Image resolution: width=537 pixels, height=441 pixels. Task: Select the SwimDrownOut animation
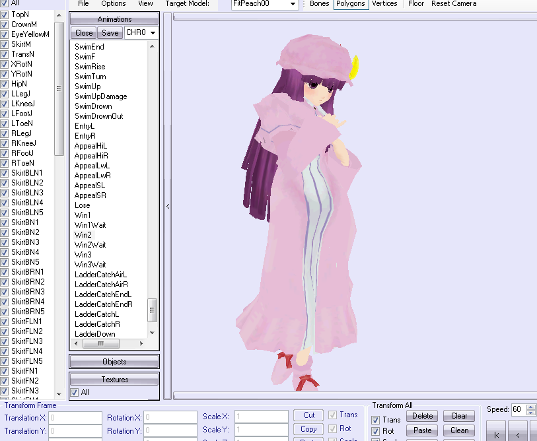point(99,116)
